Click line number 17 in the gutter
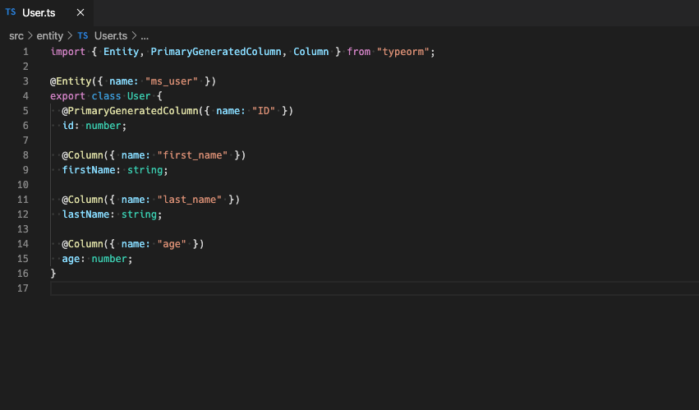Image resolution: width=699 pixels, height=410 pixels. click(x=23, y=288)
